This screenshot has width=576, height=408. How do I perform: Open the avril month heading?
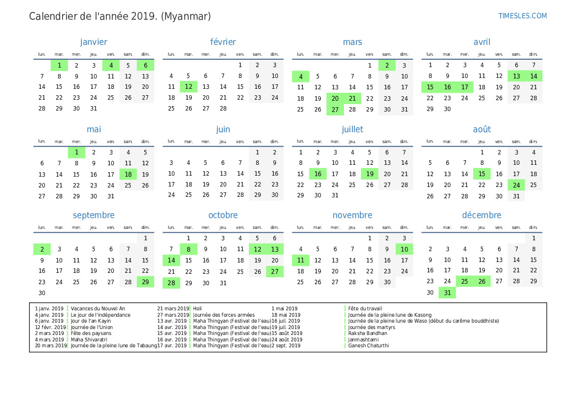(481, 42)
